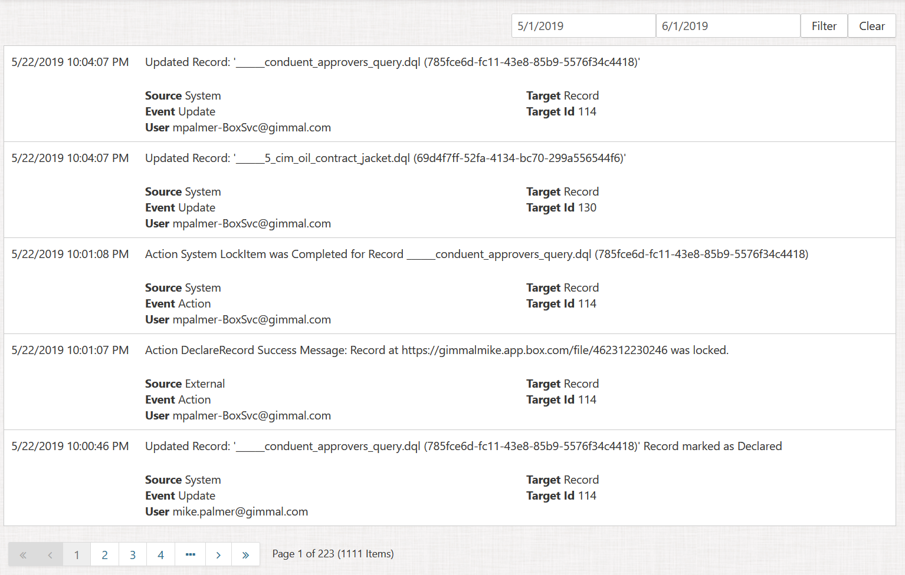Jump to last page using double-right arrow
Screen dimensions: 905x575
pos(245,554)
